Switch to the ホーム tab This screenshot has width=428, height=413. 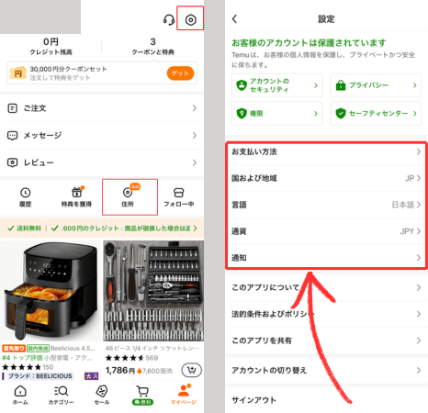(x=20, y=395)
